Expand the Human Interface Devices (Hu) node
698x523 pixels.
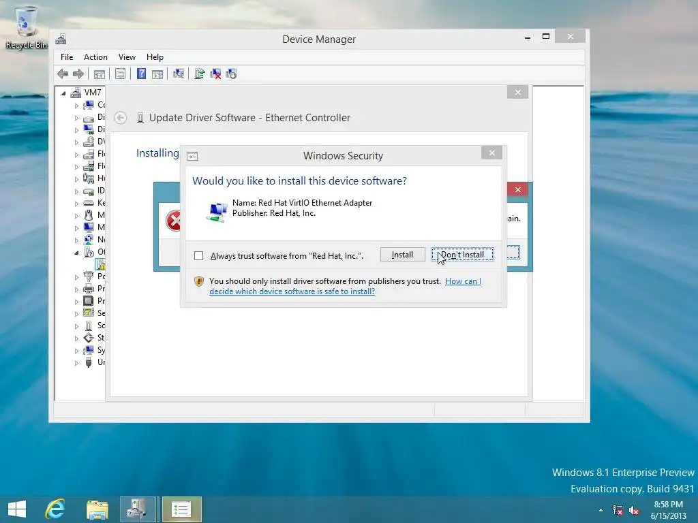click(x=76, y=179)
